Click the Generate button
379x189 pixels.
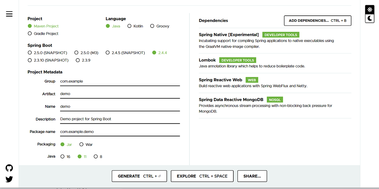[x=139, y=176]
